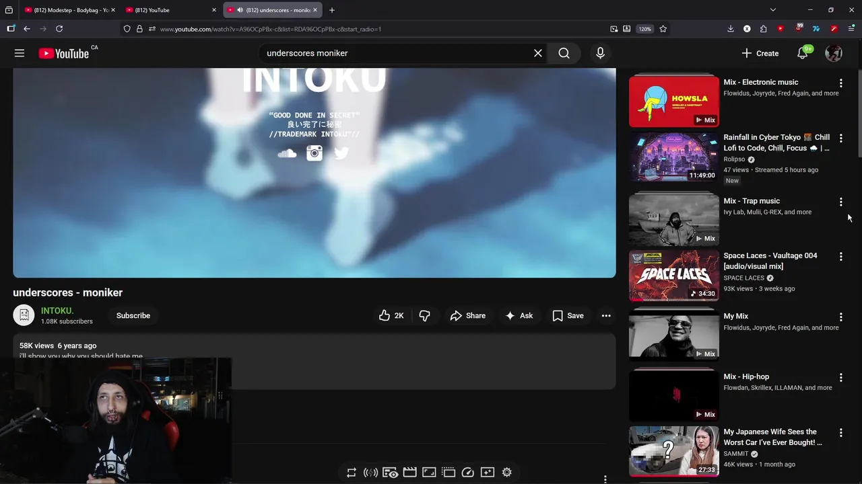Open browser downloads arrow

click(731, 29)
